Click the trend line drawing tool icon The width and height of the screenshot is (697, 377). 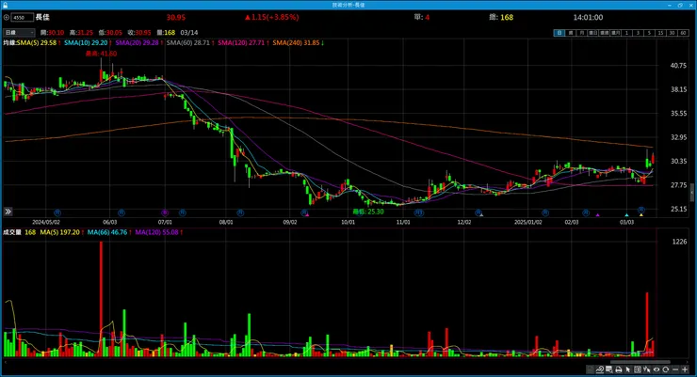click(600, 369)
